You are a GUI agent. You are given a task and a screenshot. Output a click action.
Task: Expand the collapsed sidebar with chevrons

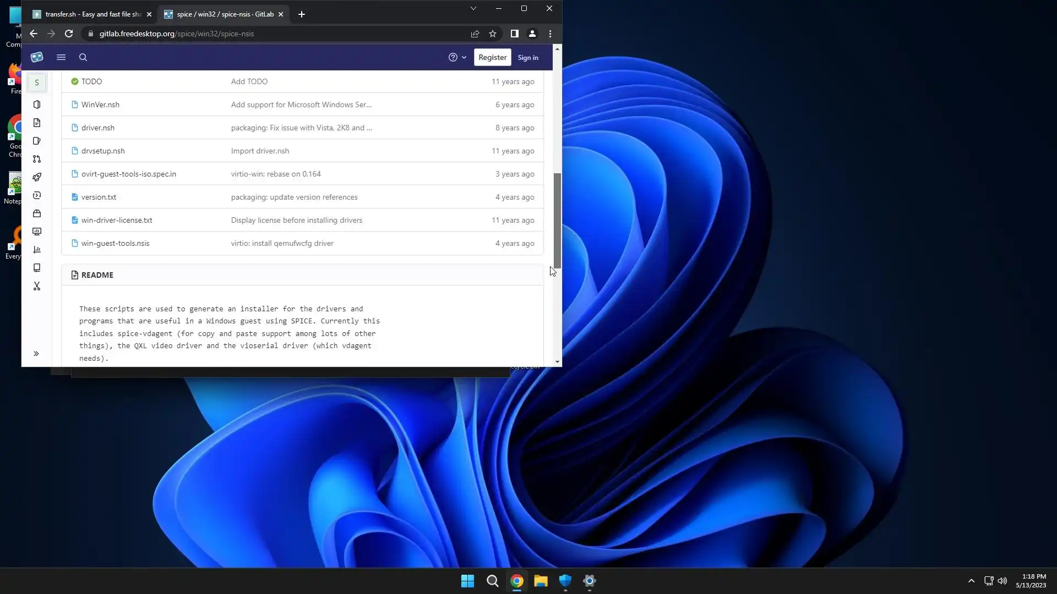(36, 354)
